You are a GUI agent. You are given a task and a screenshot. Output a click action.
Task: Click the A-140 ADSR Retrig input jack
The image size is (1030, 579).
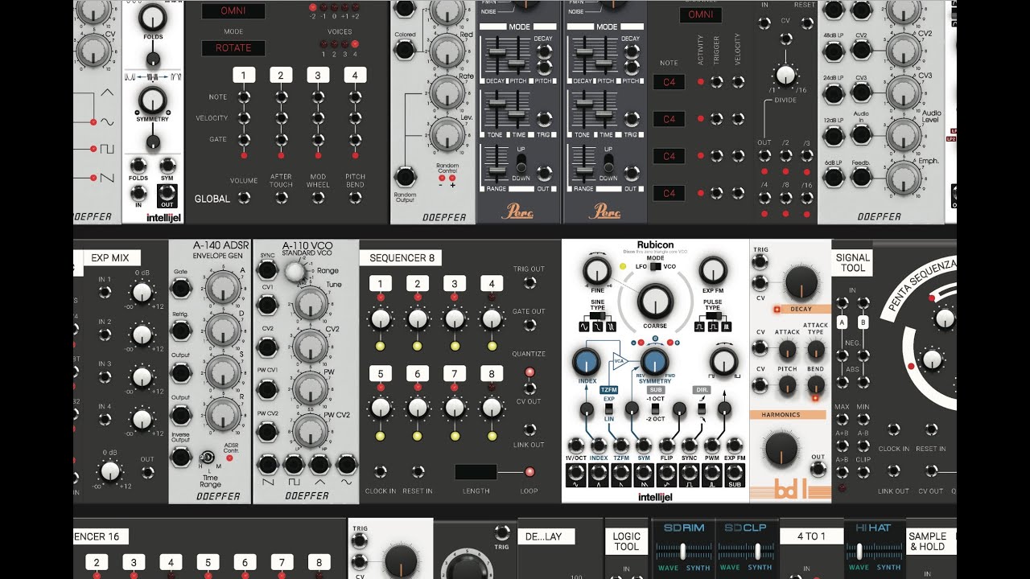(182, 331)
